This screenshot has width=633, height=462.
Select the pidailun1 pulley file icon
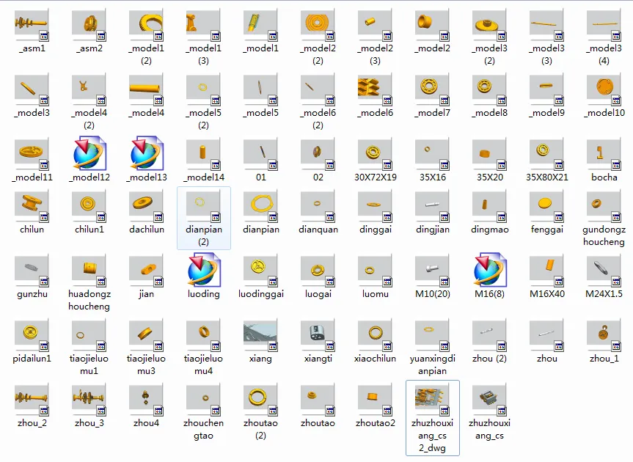[x=32, y=336]
